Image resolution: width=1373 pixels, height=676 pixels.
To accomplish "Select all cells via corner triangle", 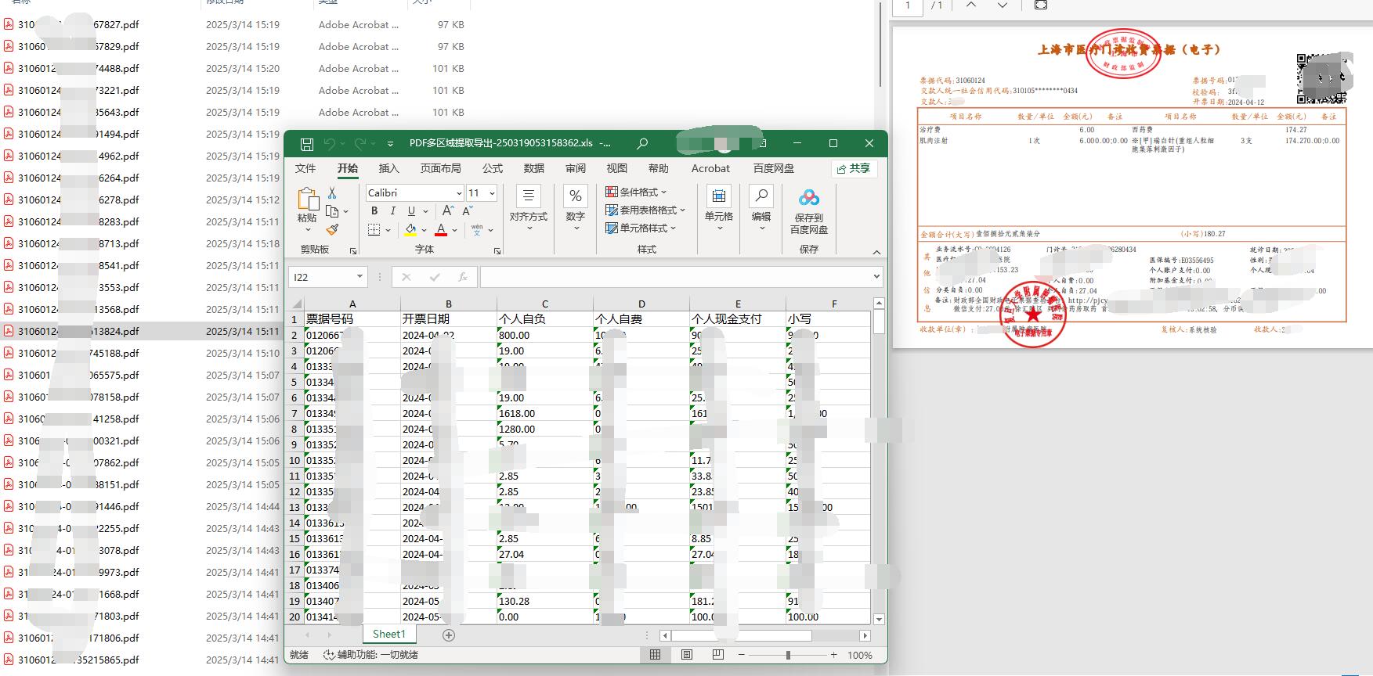I will coord(296,304).
